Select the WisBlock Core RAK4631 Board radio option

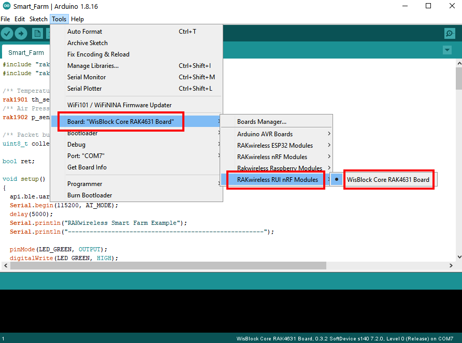(x=383, y=179)
